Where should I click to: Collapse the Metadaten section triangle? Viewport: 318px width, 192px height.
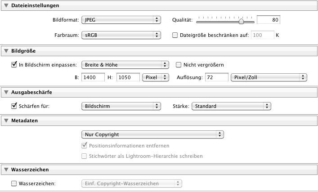click(6, 121)
